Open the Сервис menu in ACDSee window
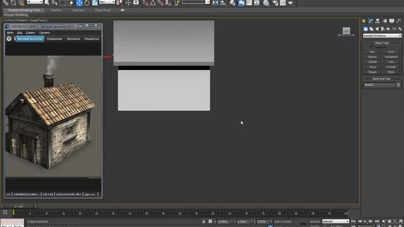The width and height of the screenshot is (404, 227). 30,33
